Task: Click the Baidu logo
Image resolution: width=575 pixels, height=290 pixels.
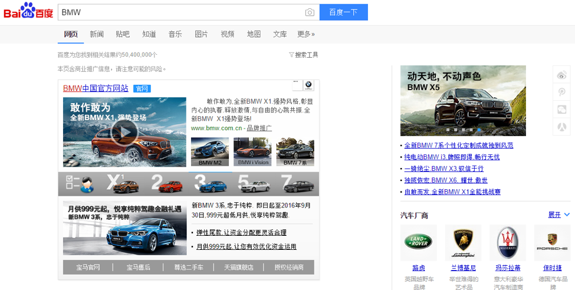Action: (x=28, y=11)
